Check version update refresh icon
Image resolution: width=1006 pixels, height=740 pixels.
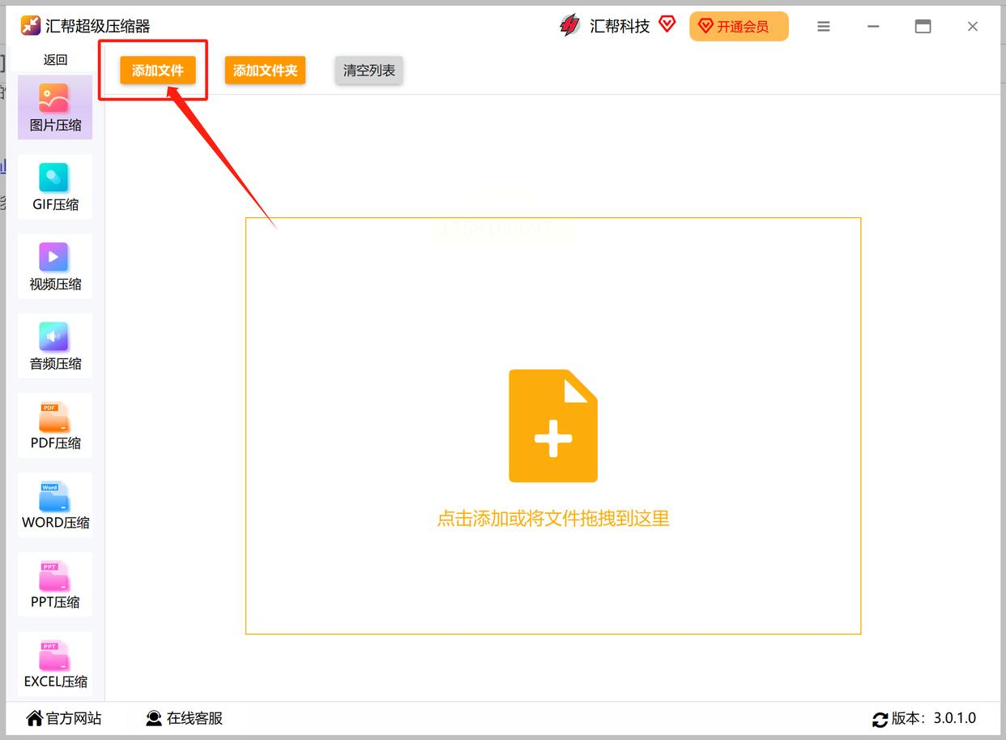tap(880, 719)
